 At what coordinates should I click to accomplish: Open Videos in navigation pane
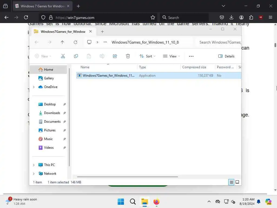48,148
